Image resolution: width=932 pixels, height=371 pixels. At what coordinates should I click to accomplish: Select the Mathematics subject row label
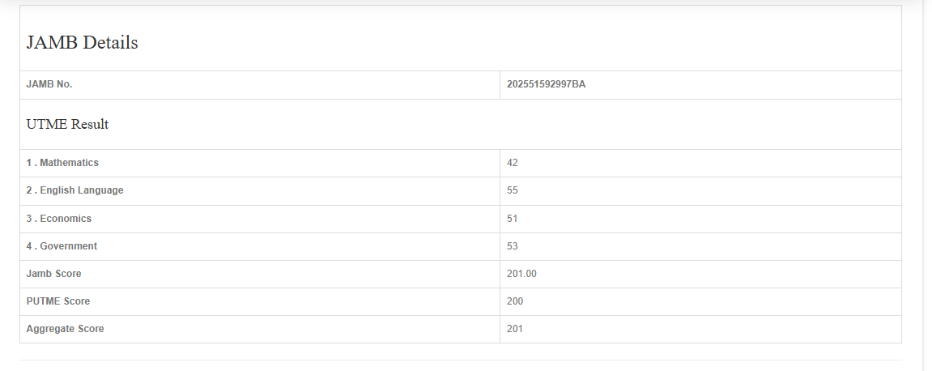coord(62,163)
